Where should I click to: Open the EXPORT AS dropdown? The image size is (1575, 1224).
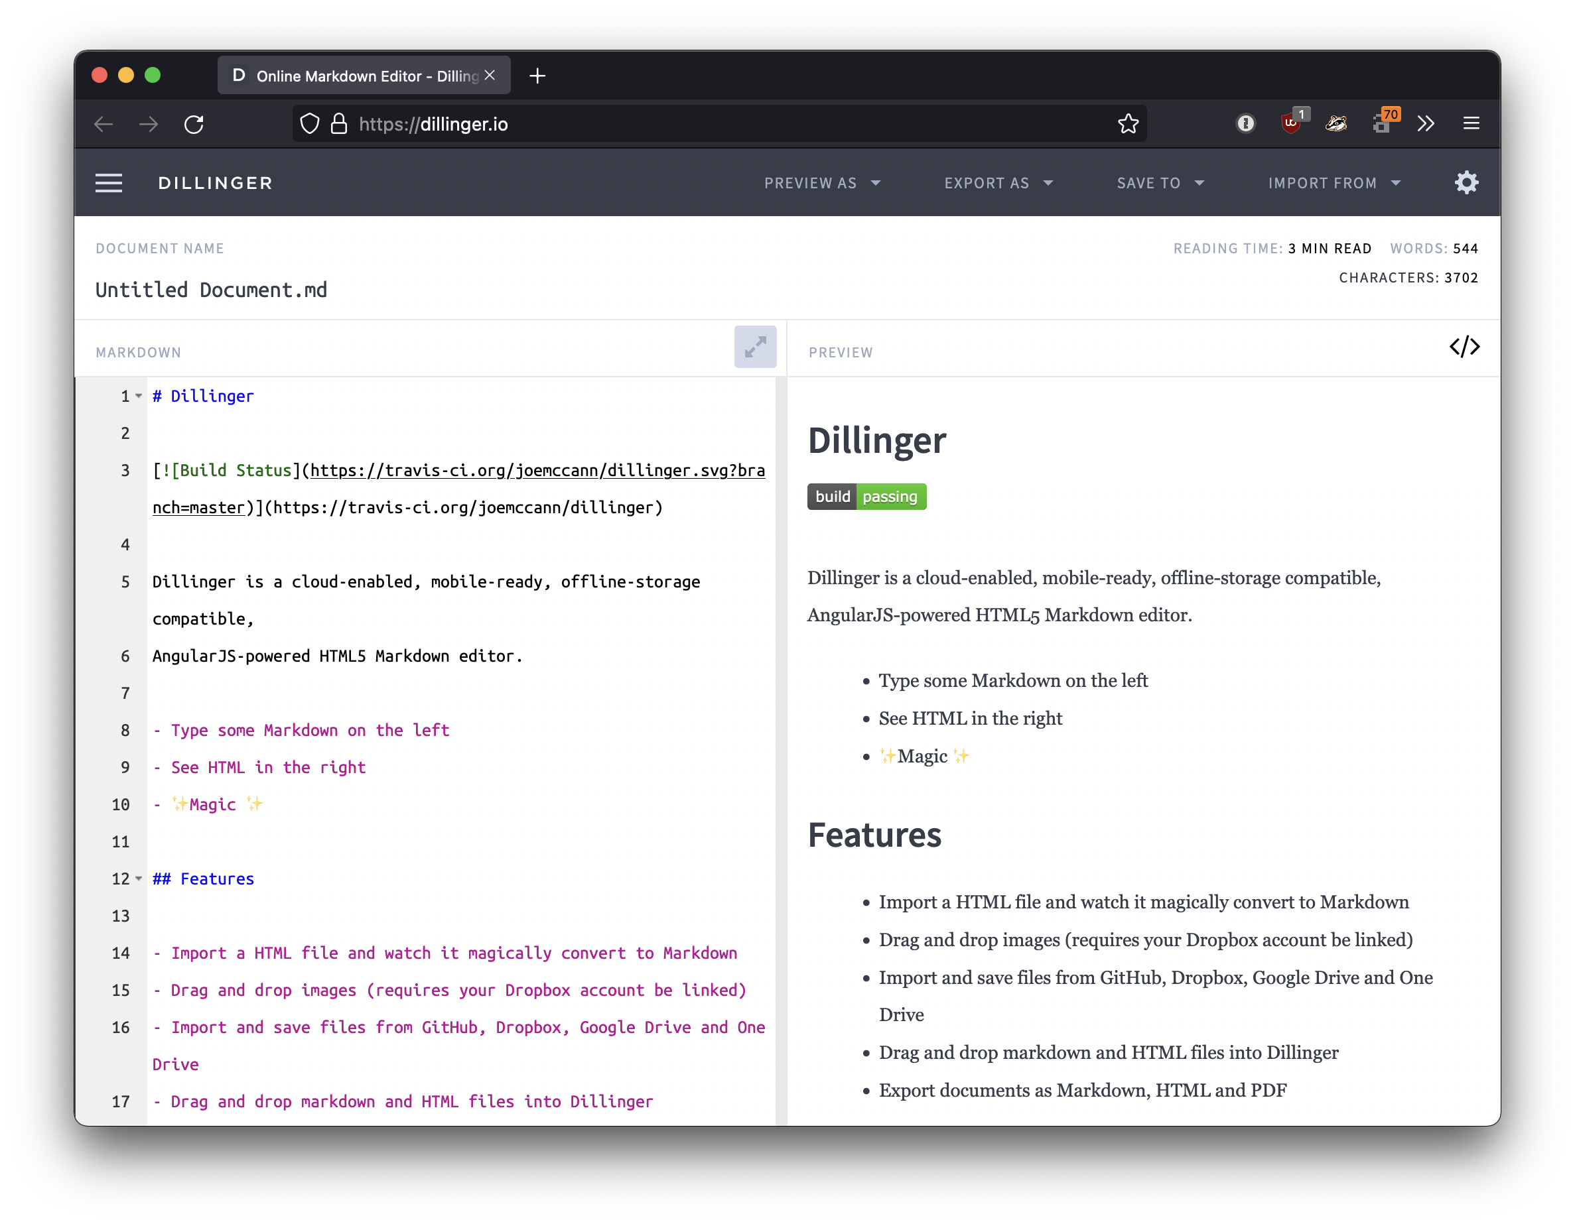tap(998, 182)
